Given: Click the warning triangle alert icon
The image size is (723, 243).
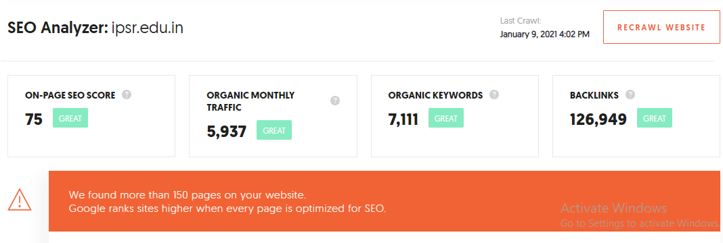Looking at the screenshot, I should pyautogui.click(x=20, y=200).
